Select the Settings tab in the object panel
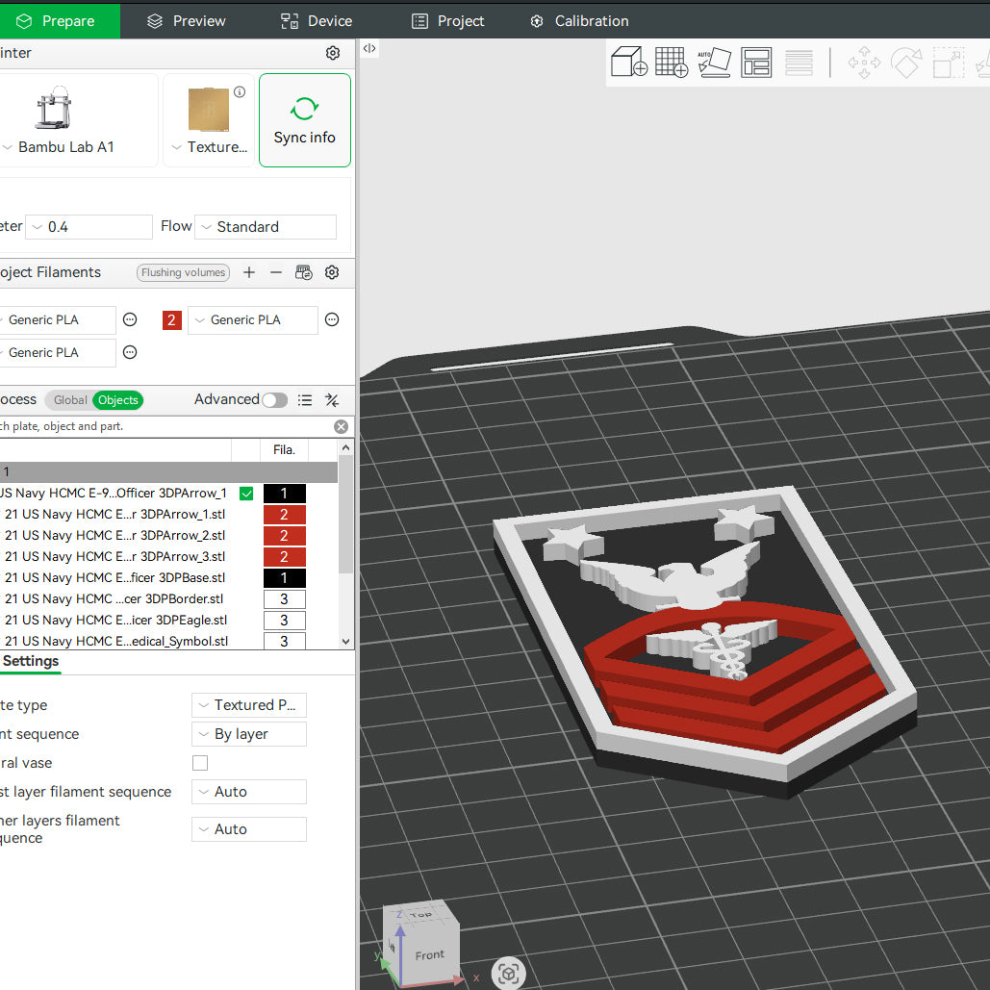 click(31, 662)
